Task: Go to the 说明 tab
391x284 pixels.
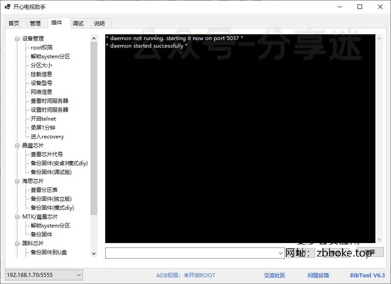Action: pos(99,24)
